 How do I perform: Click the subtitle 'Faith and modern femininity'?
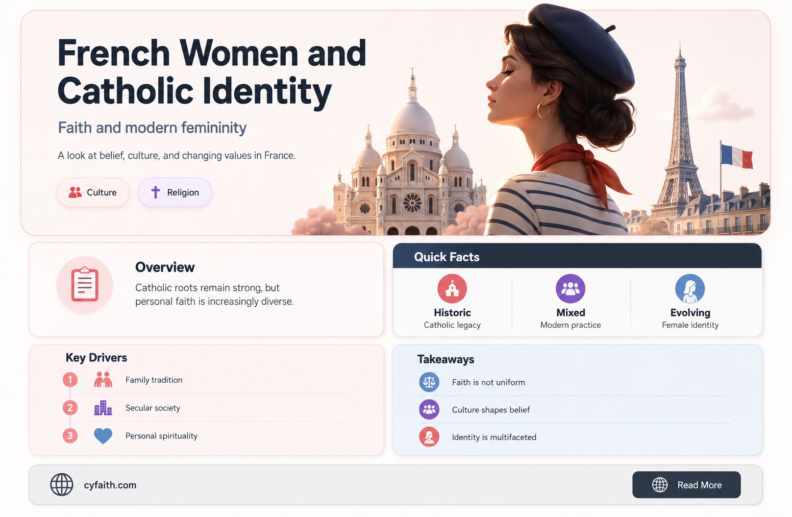tap(152, 128)
